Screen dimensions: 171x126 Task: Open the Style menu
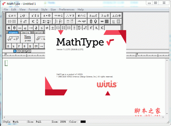point(44,9)
